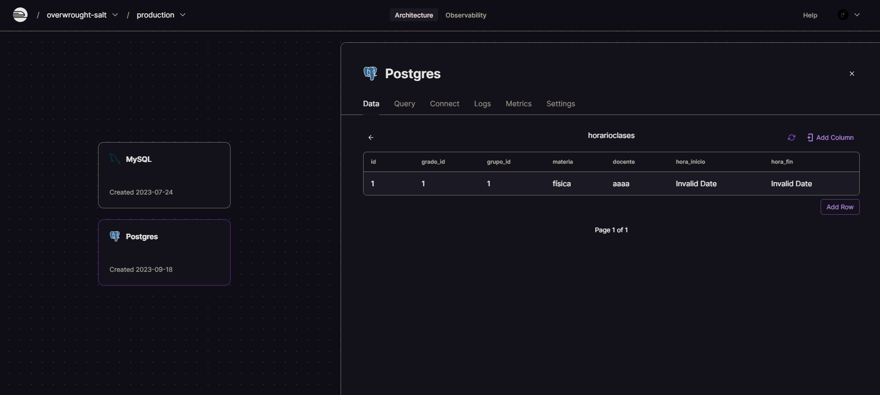
Task: Open the Logs tab
Action: tap(482, 104)
